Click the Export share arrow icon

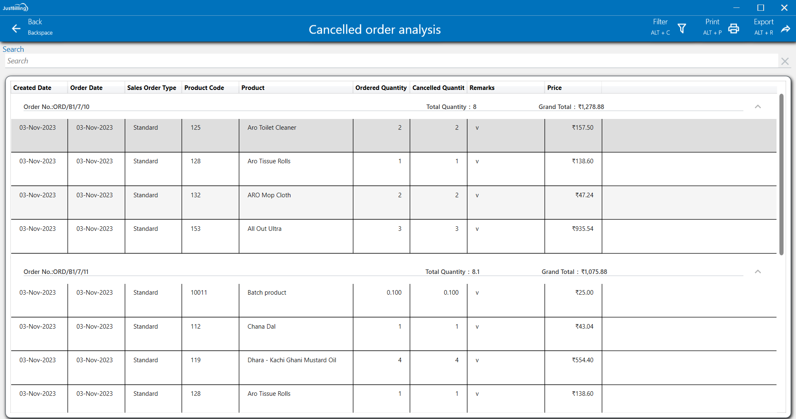click(785, 29)
